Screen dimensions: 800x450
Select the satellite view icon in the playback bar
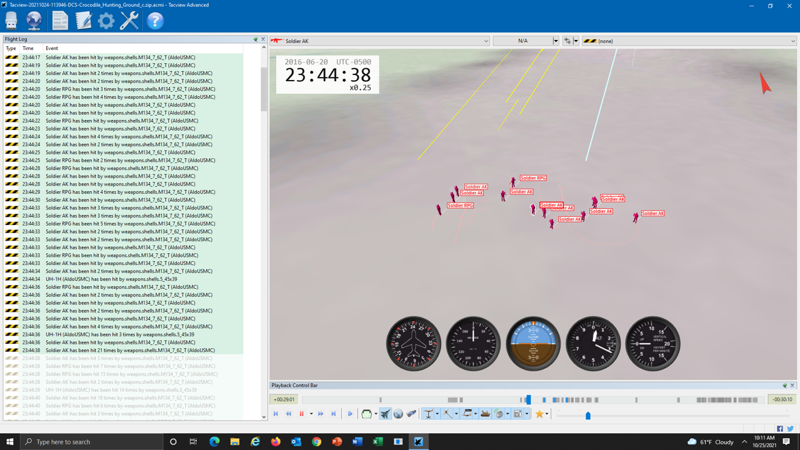[411, 414]
